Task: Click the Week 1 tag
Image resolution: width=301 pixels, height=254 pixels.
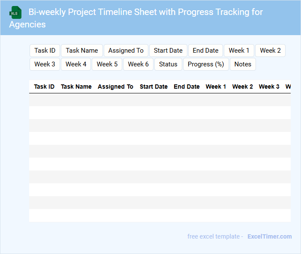Action: pyautogui.click(x=239, y=51)
